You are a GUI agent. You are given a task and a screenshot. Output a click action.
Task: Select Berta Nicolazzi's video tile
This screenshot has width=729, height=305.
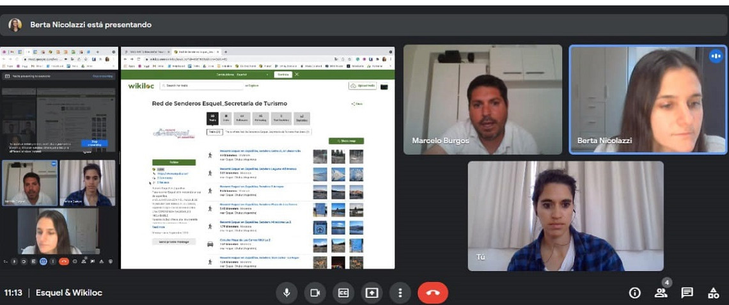coord(648,100)
